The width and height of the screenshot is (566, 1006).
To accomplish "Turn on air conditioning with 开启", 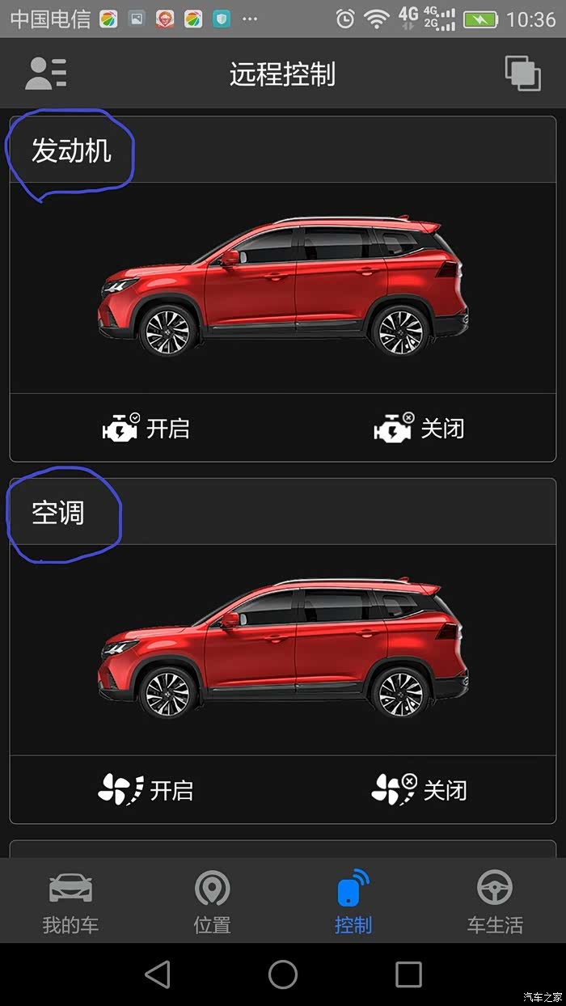I will click(171, 790).
